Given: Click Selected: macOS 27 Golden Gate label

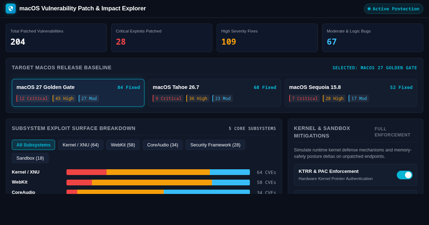Looking at the screenshot, I should click(x=375, y=68).
